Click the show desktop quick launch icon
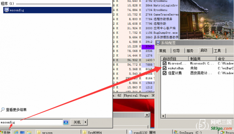This screenshot has height=134, width=234. pyautogui.click(x=22, y=132)
